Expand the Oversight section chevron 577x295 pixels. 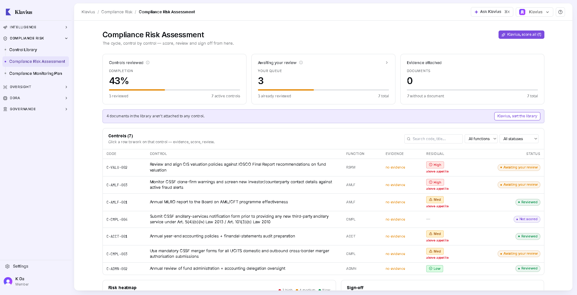click(66, 87)
